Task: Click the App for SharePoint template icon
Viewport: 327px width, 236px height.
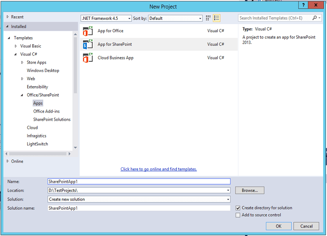Action: [x=88, y=44]
